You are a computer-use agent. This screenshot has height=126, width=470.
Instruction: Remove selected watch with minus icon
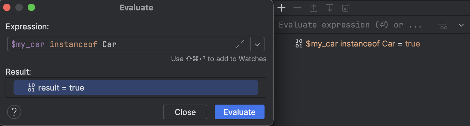coord(297,8)
